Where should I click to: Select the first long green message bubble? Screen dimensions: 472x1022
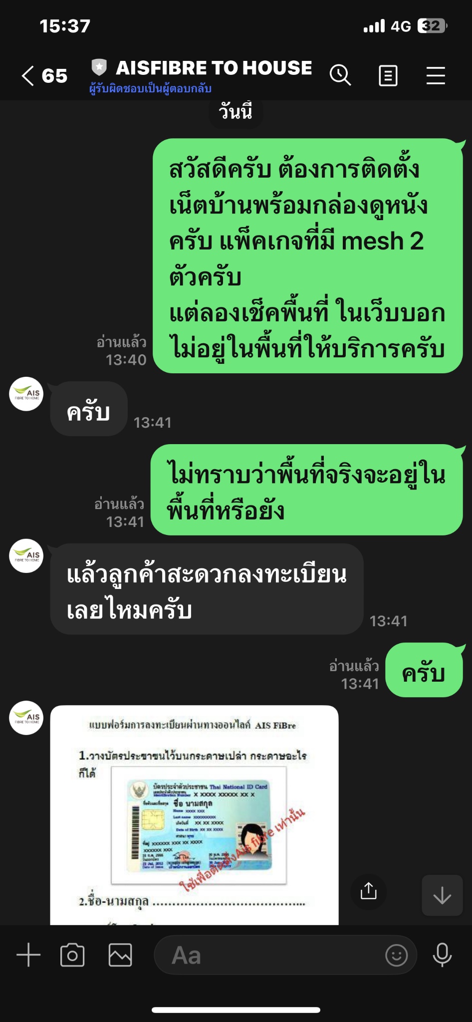[308, 255]
